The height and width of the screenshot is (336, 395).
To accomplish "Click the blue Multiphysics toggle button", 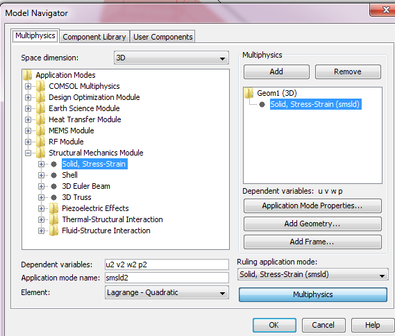I will [313, 294].
